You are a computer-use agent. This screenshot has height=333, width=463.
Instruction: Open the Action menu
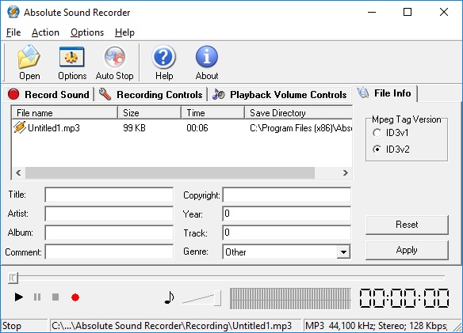[45, 32]
